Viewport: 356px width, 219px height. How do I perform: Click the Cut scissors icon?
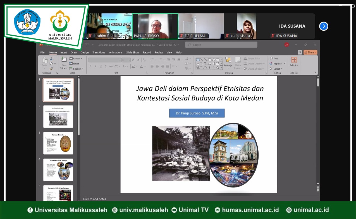click(51, 59)
